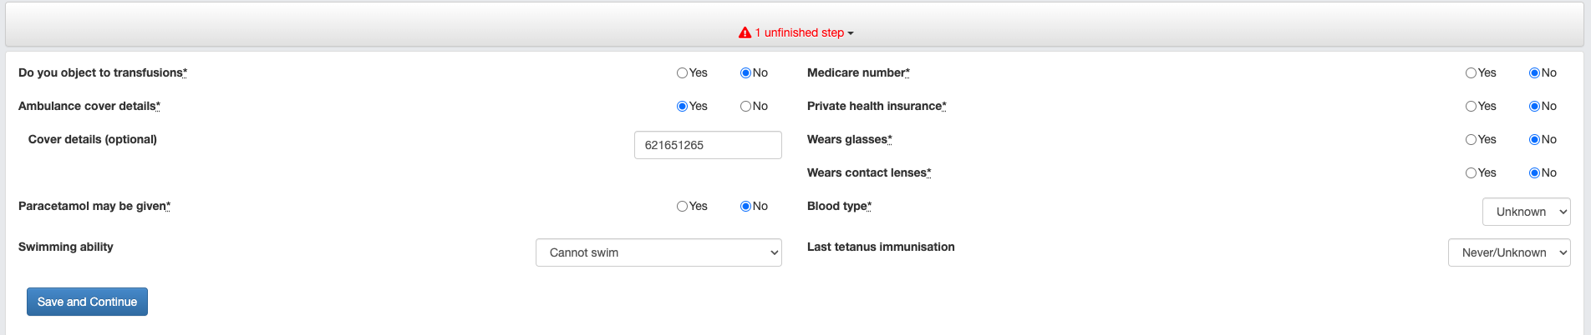Select No for Medicare number
The width and height of the screenshot is (1591, 335).
pos(1534,73)
